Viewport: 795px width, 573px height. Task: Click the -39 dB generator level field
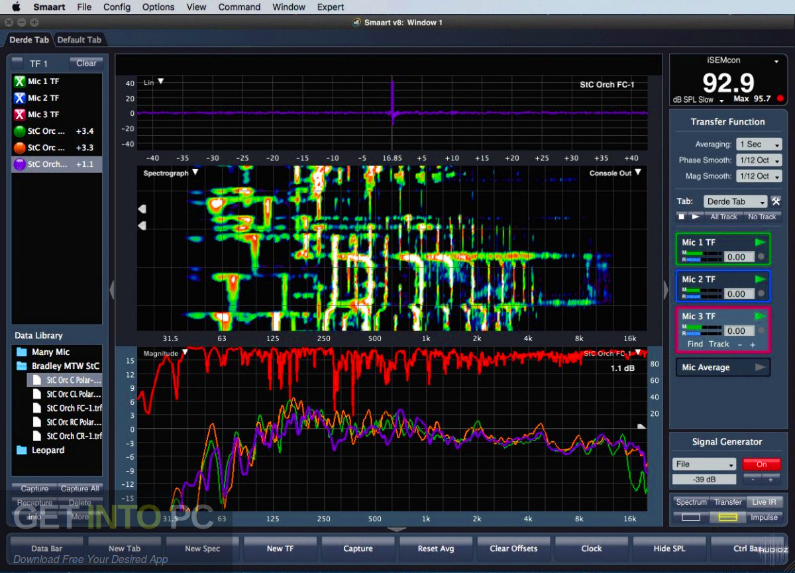pos(704,480)
